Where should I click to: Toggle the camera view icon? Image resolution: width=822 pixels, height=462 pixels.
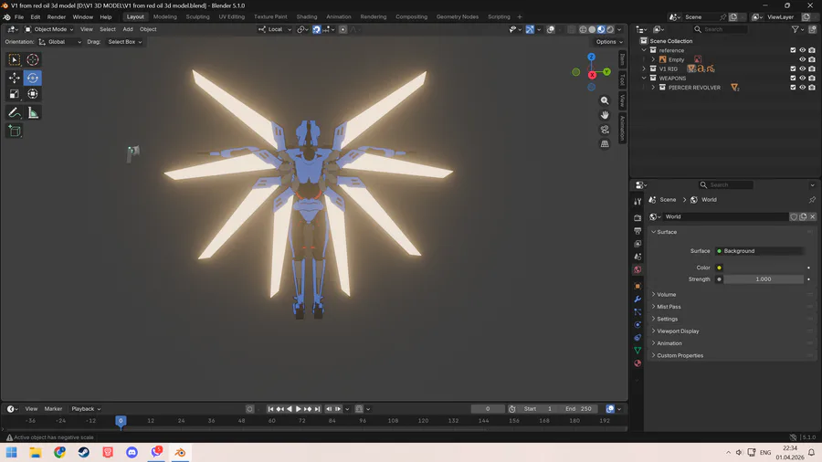[605, 130]
